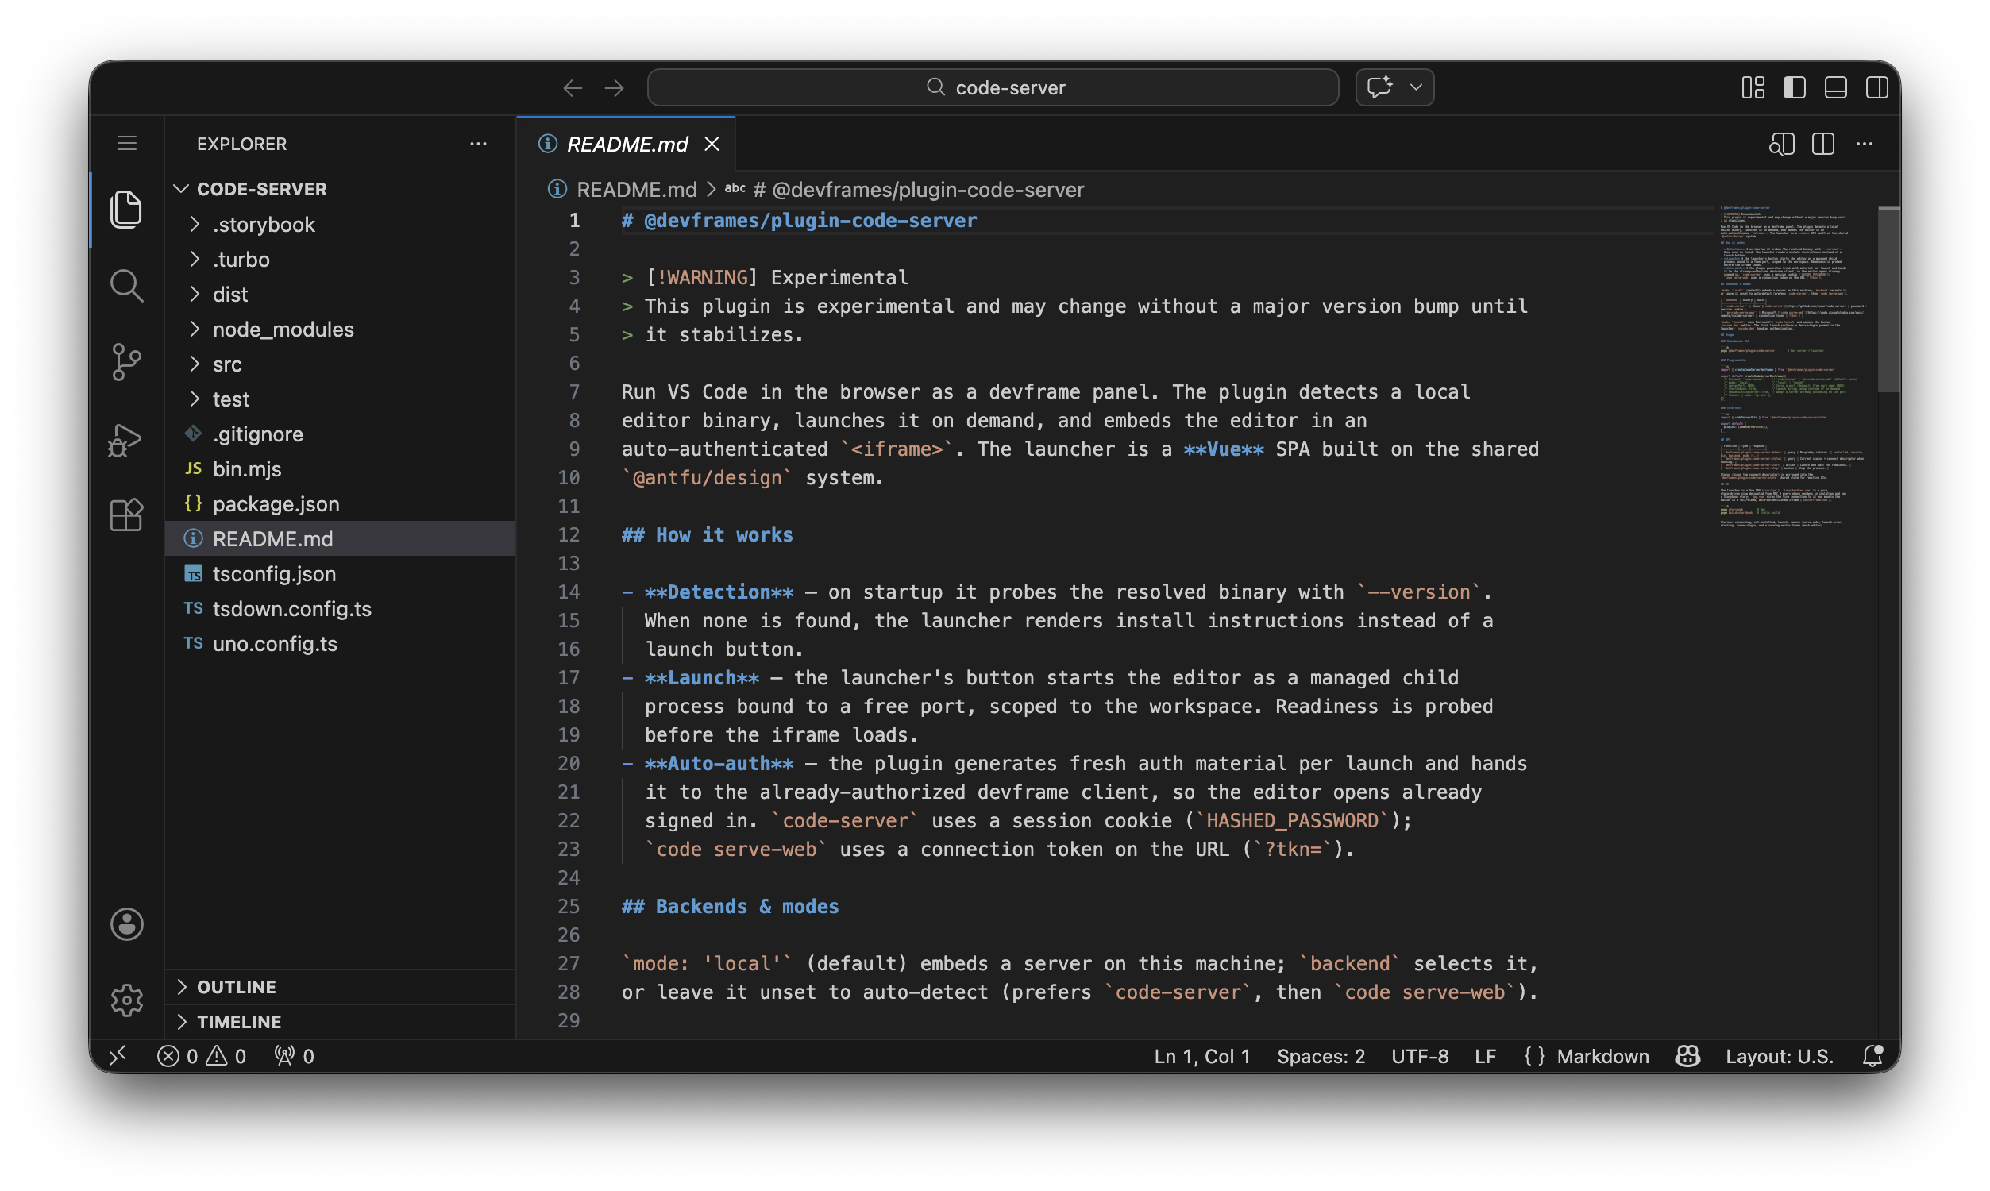Toggle the bottom panel visibility
1990x1191 pixels.
point(1836,87)
